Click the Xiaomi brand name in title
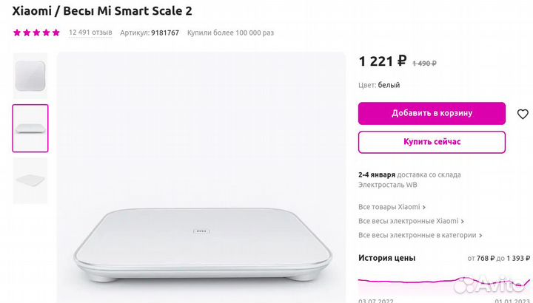The height and width of the screenshot is (303, 533). [x=30, y=12]
